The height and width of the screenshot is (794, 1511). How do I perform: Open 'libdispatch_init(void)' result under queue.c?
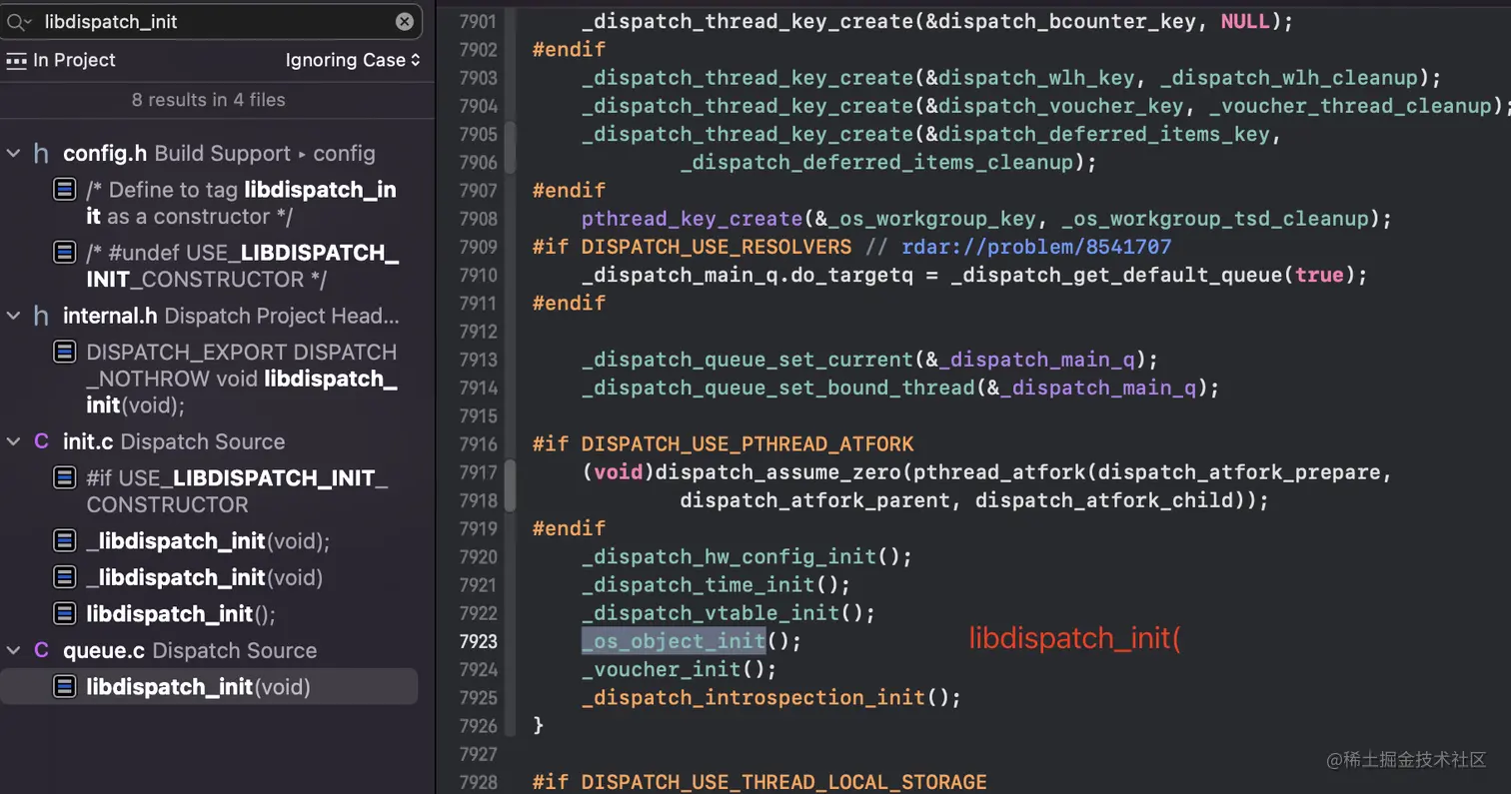(199, 687)
